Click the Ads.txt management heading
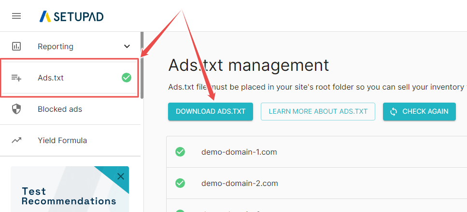This screenshot has width=467, height=212. click(x=249, y=65)
